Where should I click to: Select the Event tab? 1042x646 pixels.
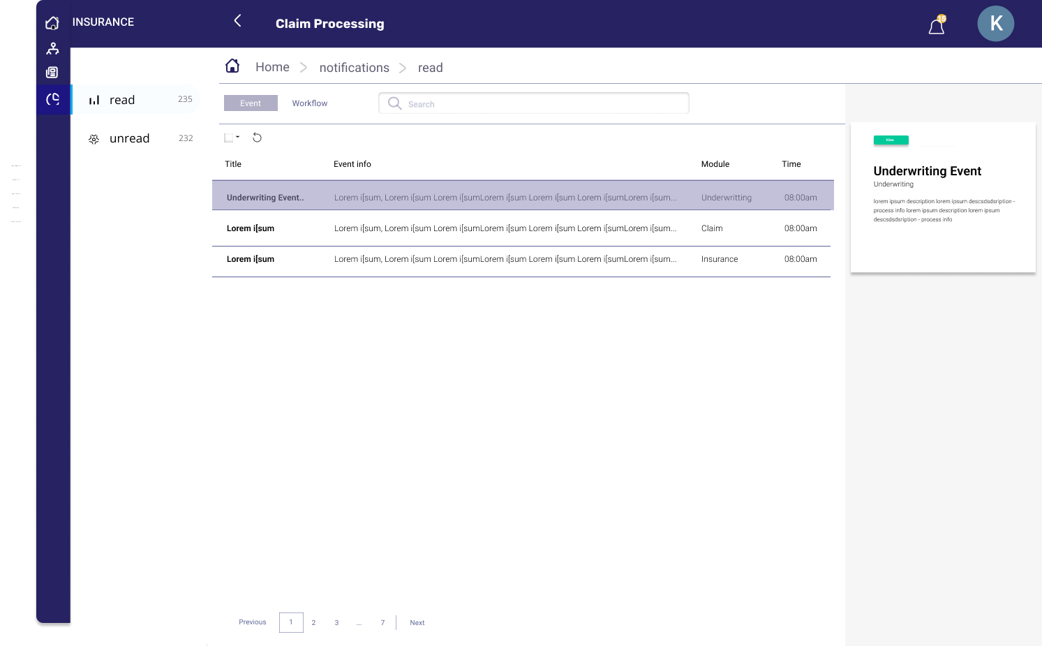pos(251,103)
